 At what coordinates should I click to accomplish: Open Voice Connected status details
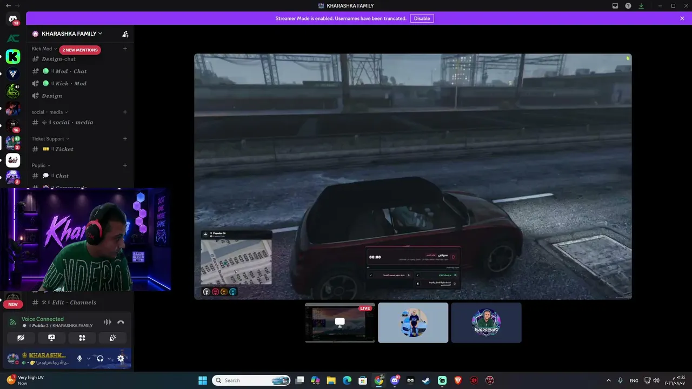coord(42,319)
